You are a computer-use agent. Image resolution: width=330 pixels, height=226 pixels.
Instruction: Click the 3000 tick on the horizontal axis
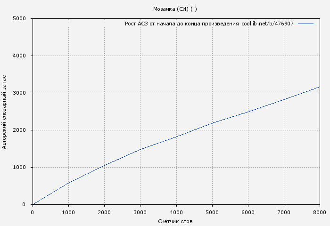tap(140, 212)
